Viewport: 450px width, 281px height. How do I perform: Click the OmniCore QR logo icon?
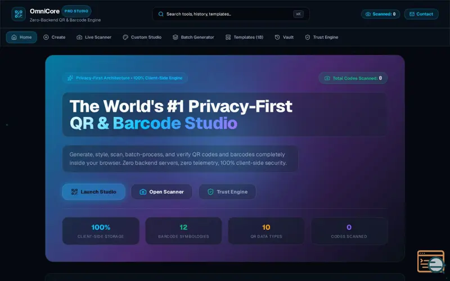[x=19, y=14]
